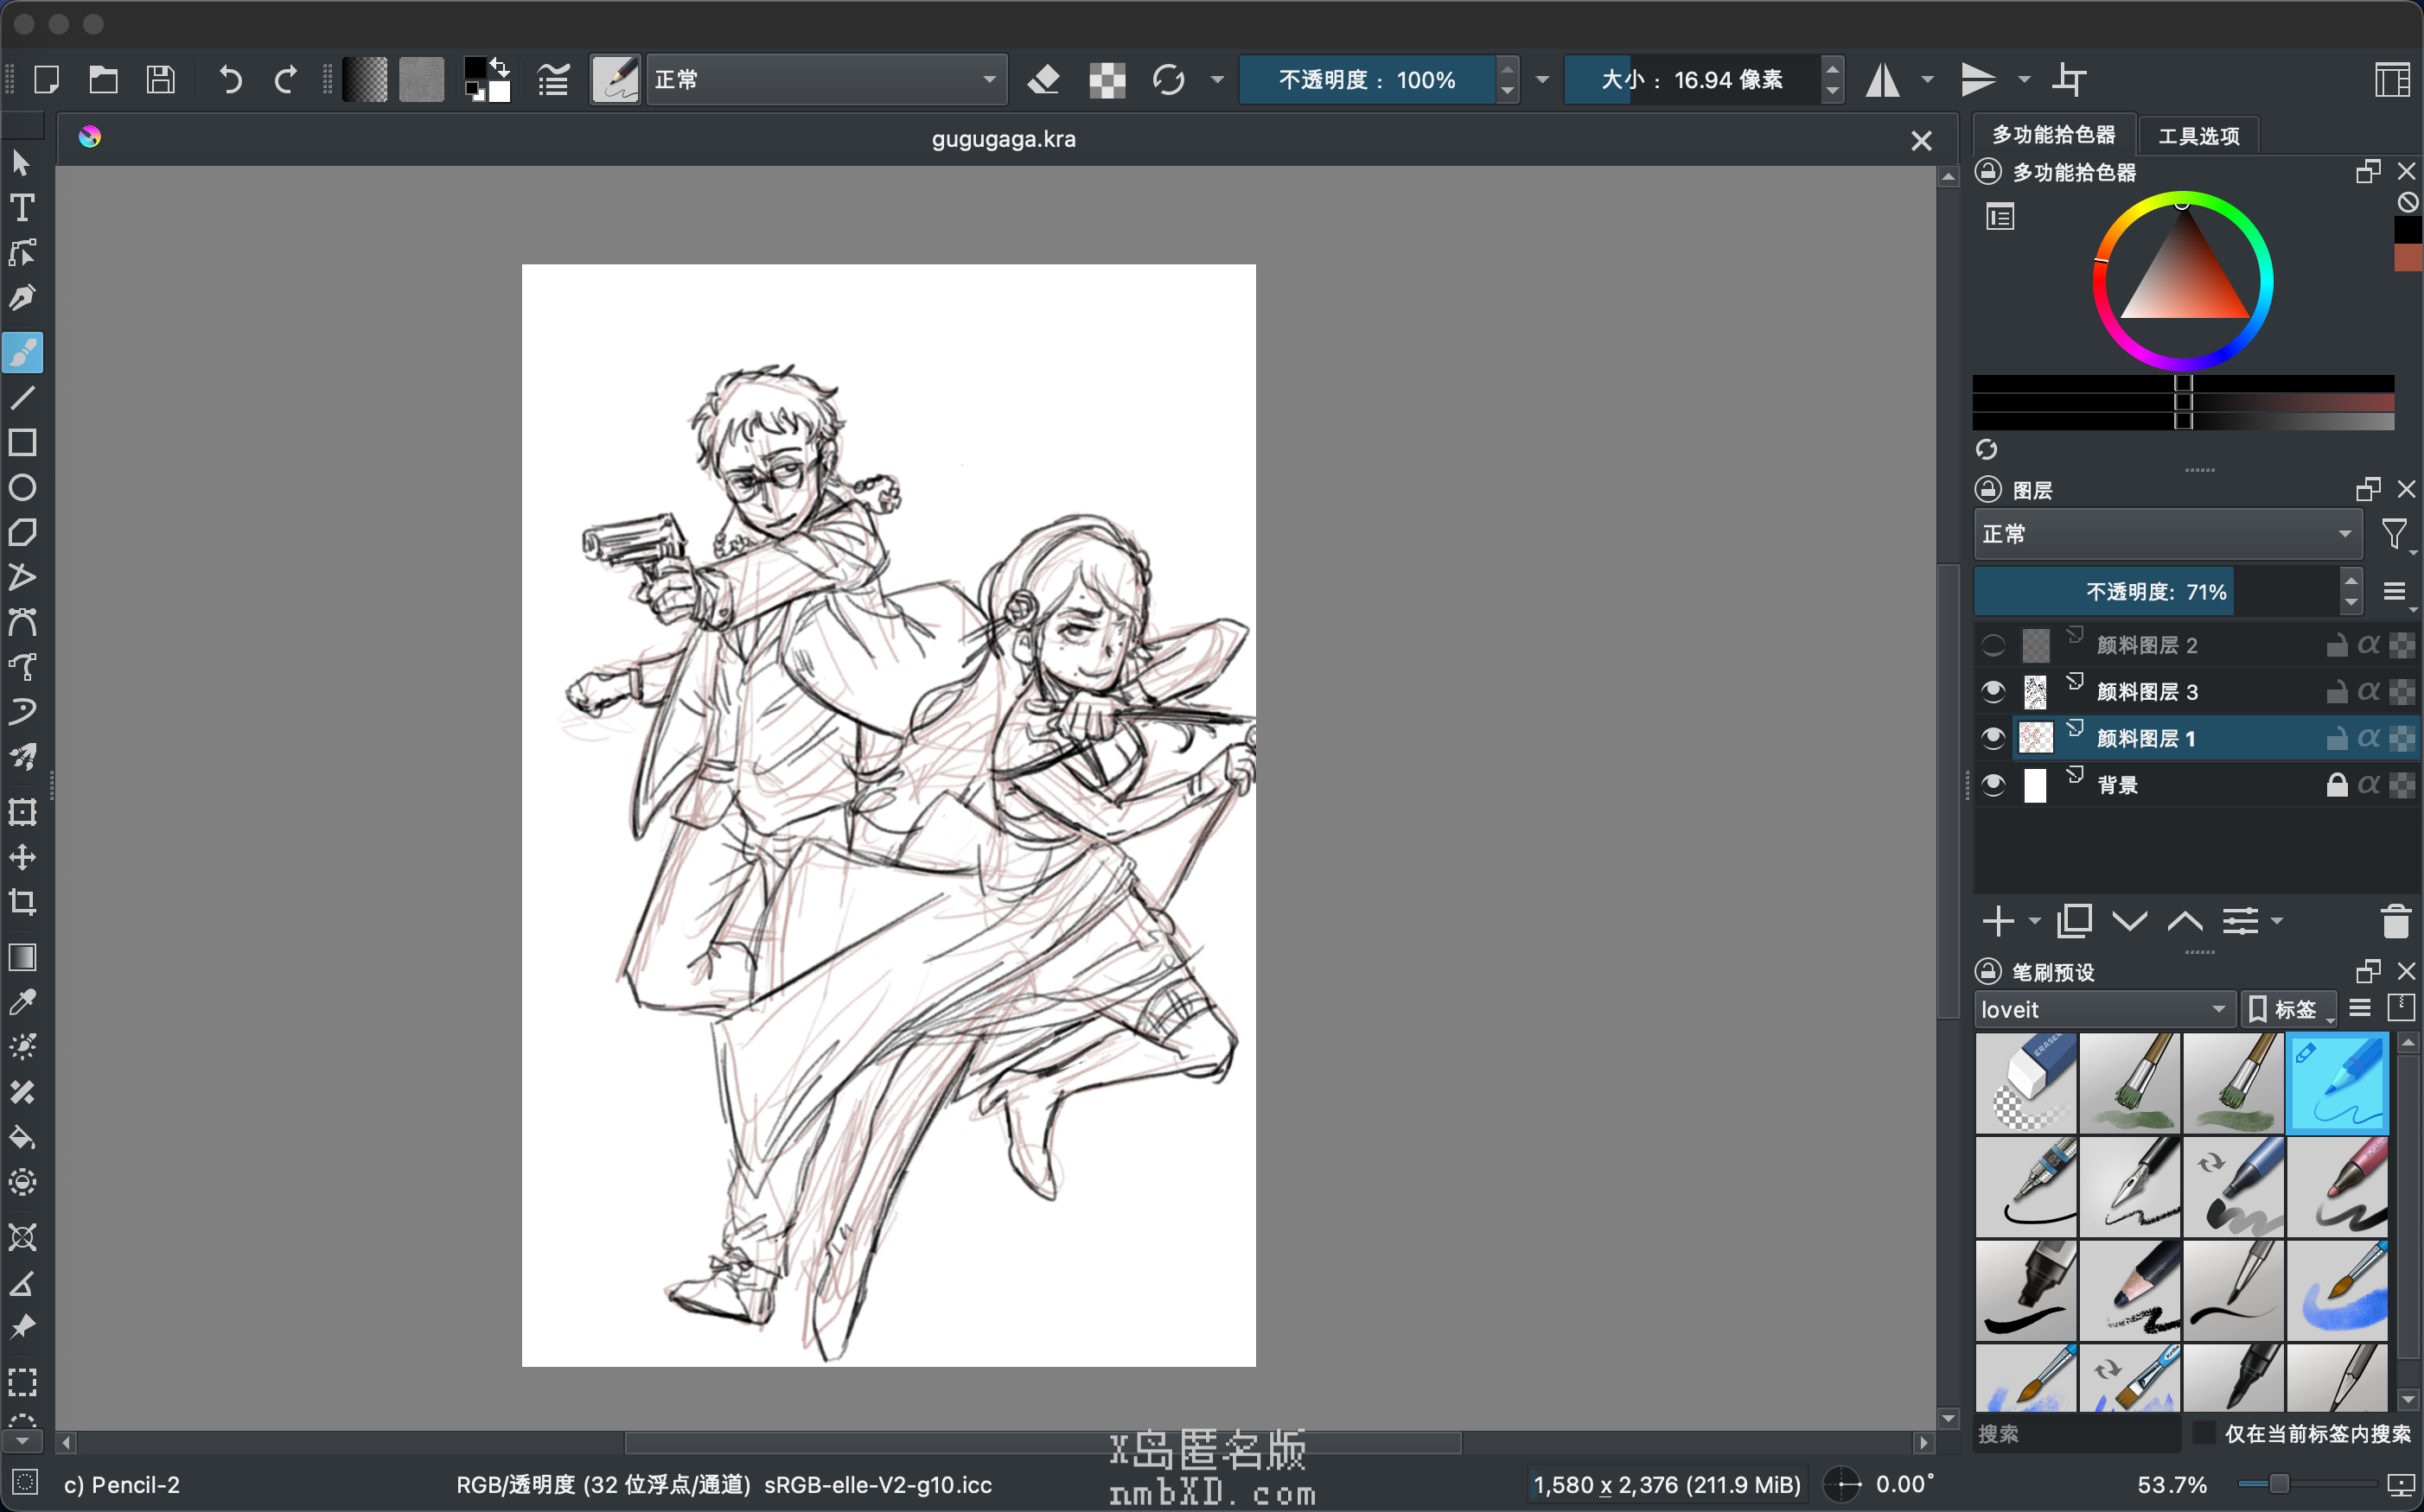Viewport: 2424px width, 1512px height.
Task: Adjust the layer 不透明度 71% slider
Action: 2155,592
